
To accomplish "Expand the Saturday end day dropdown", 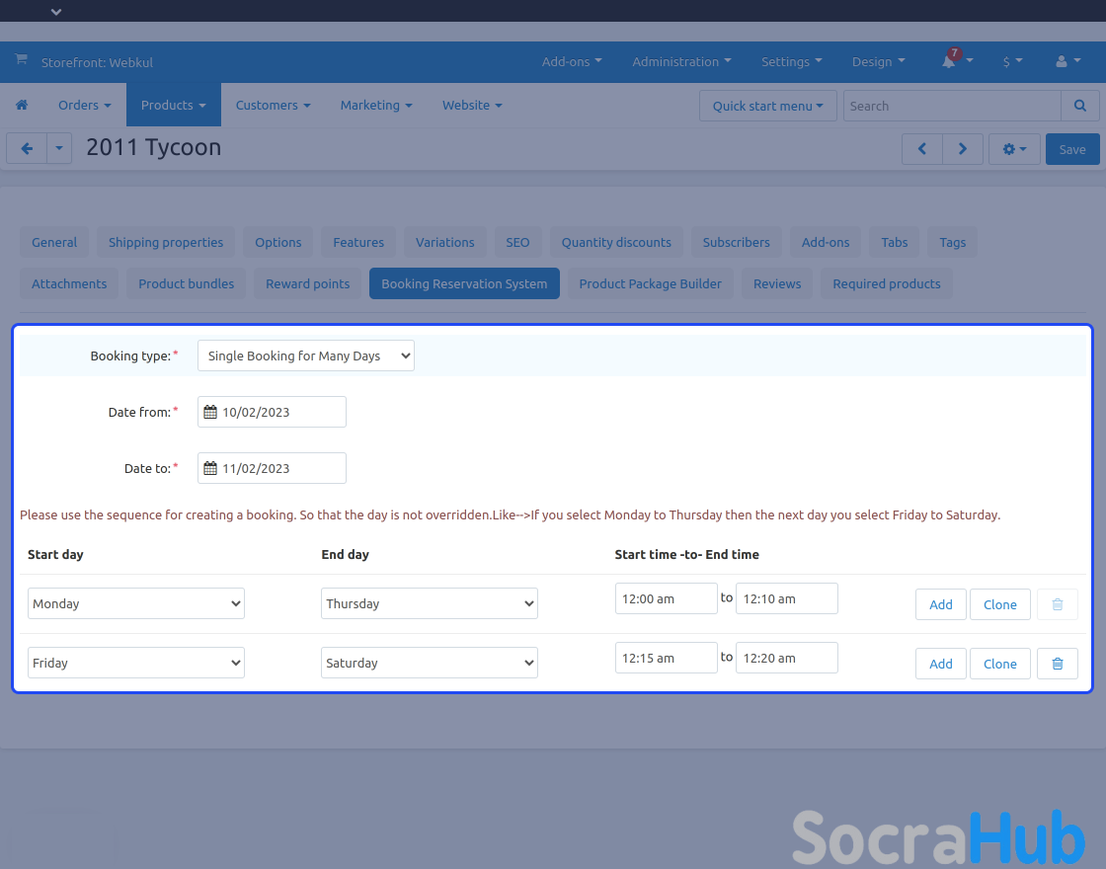I will [x=429, y=663].
